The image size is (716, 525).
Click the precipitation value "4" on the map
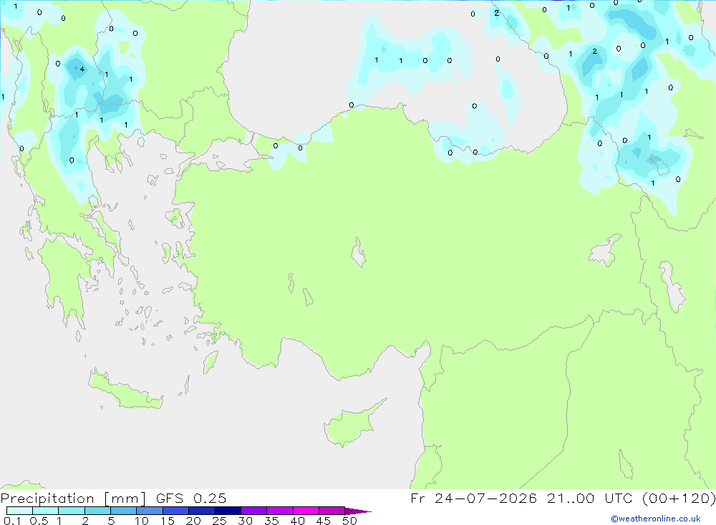tap(82, 69)
